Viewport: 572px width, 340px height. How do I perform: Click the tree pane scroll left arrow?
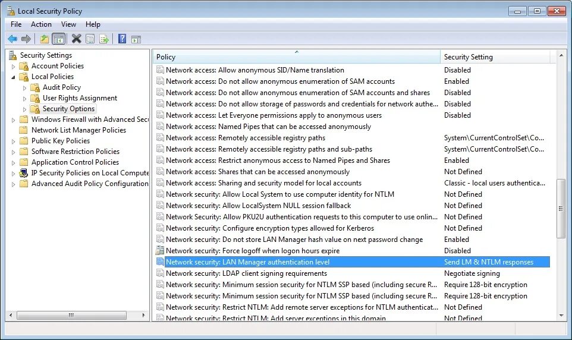[11, 315]
